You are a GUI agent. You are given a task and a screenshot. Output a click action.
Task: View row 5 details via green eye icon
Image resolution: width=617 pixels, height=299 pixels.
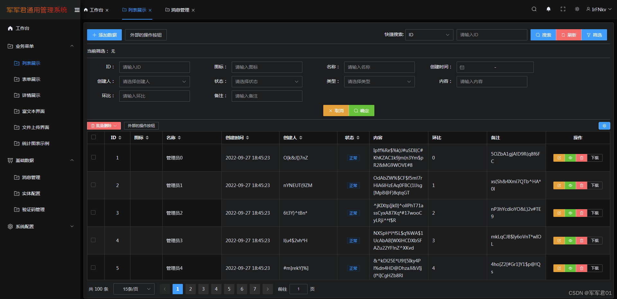570,268
